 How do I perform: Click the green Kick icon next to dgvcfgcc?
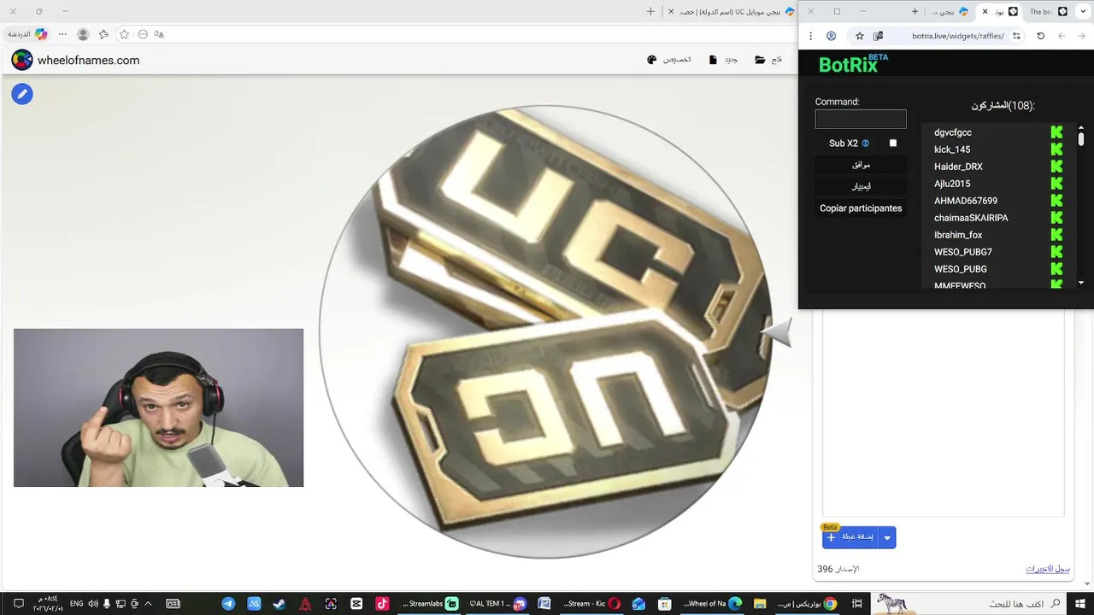click(x=1056, y=132)
